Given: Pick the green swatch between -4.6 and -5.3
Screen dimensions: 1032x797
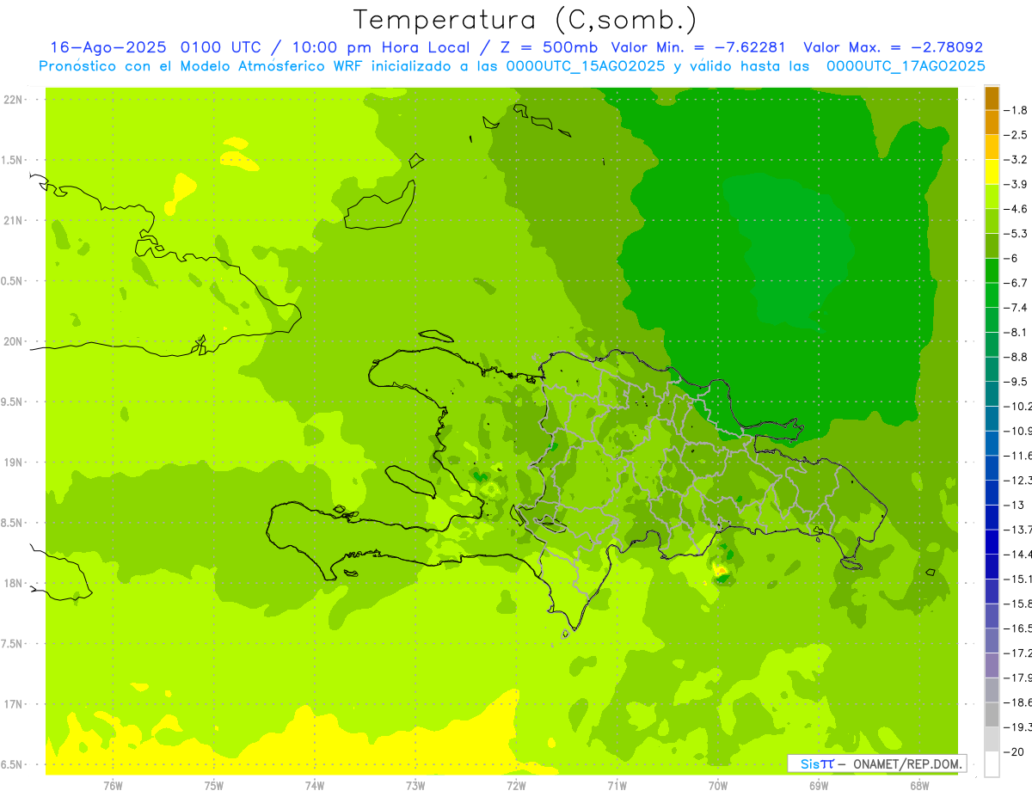Looking at the screenshot, I should (992, 221).
